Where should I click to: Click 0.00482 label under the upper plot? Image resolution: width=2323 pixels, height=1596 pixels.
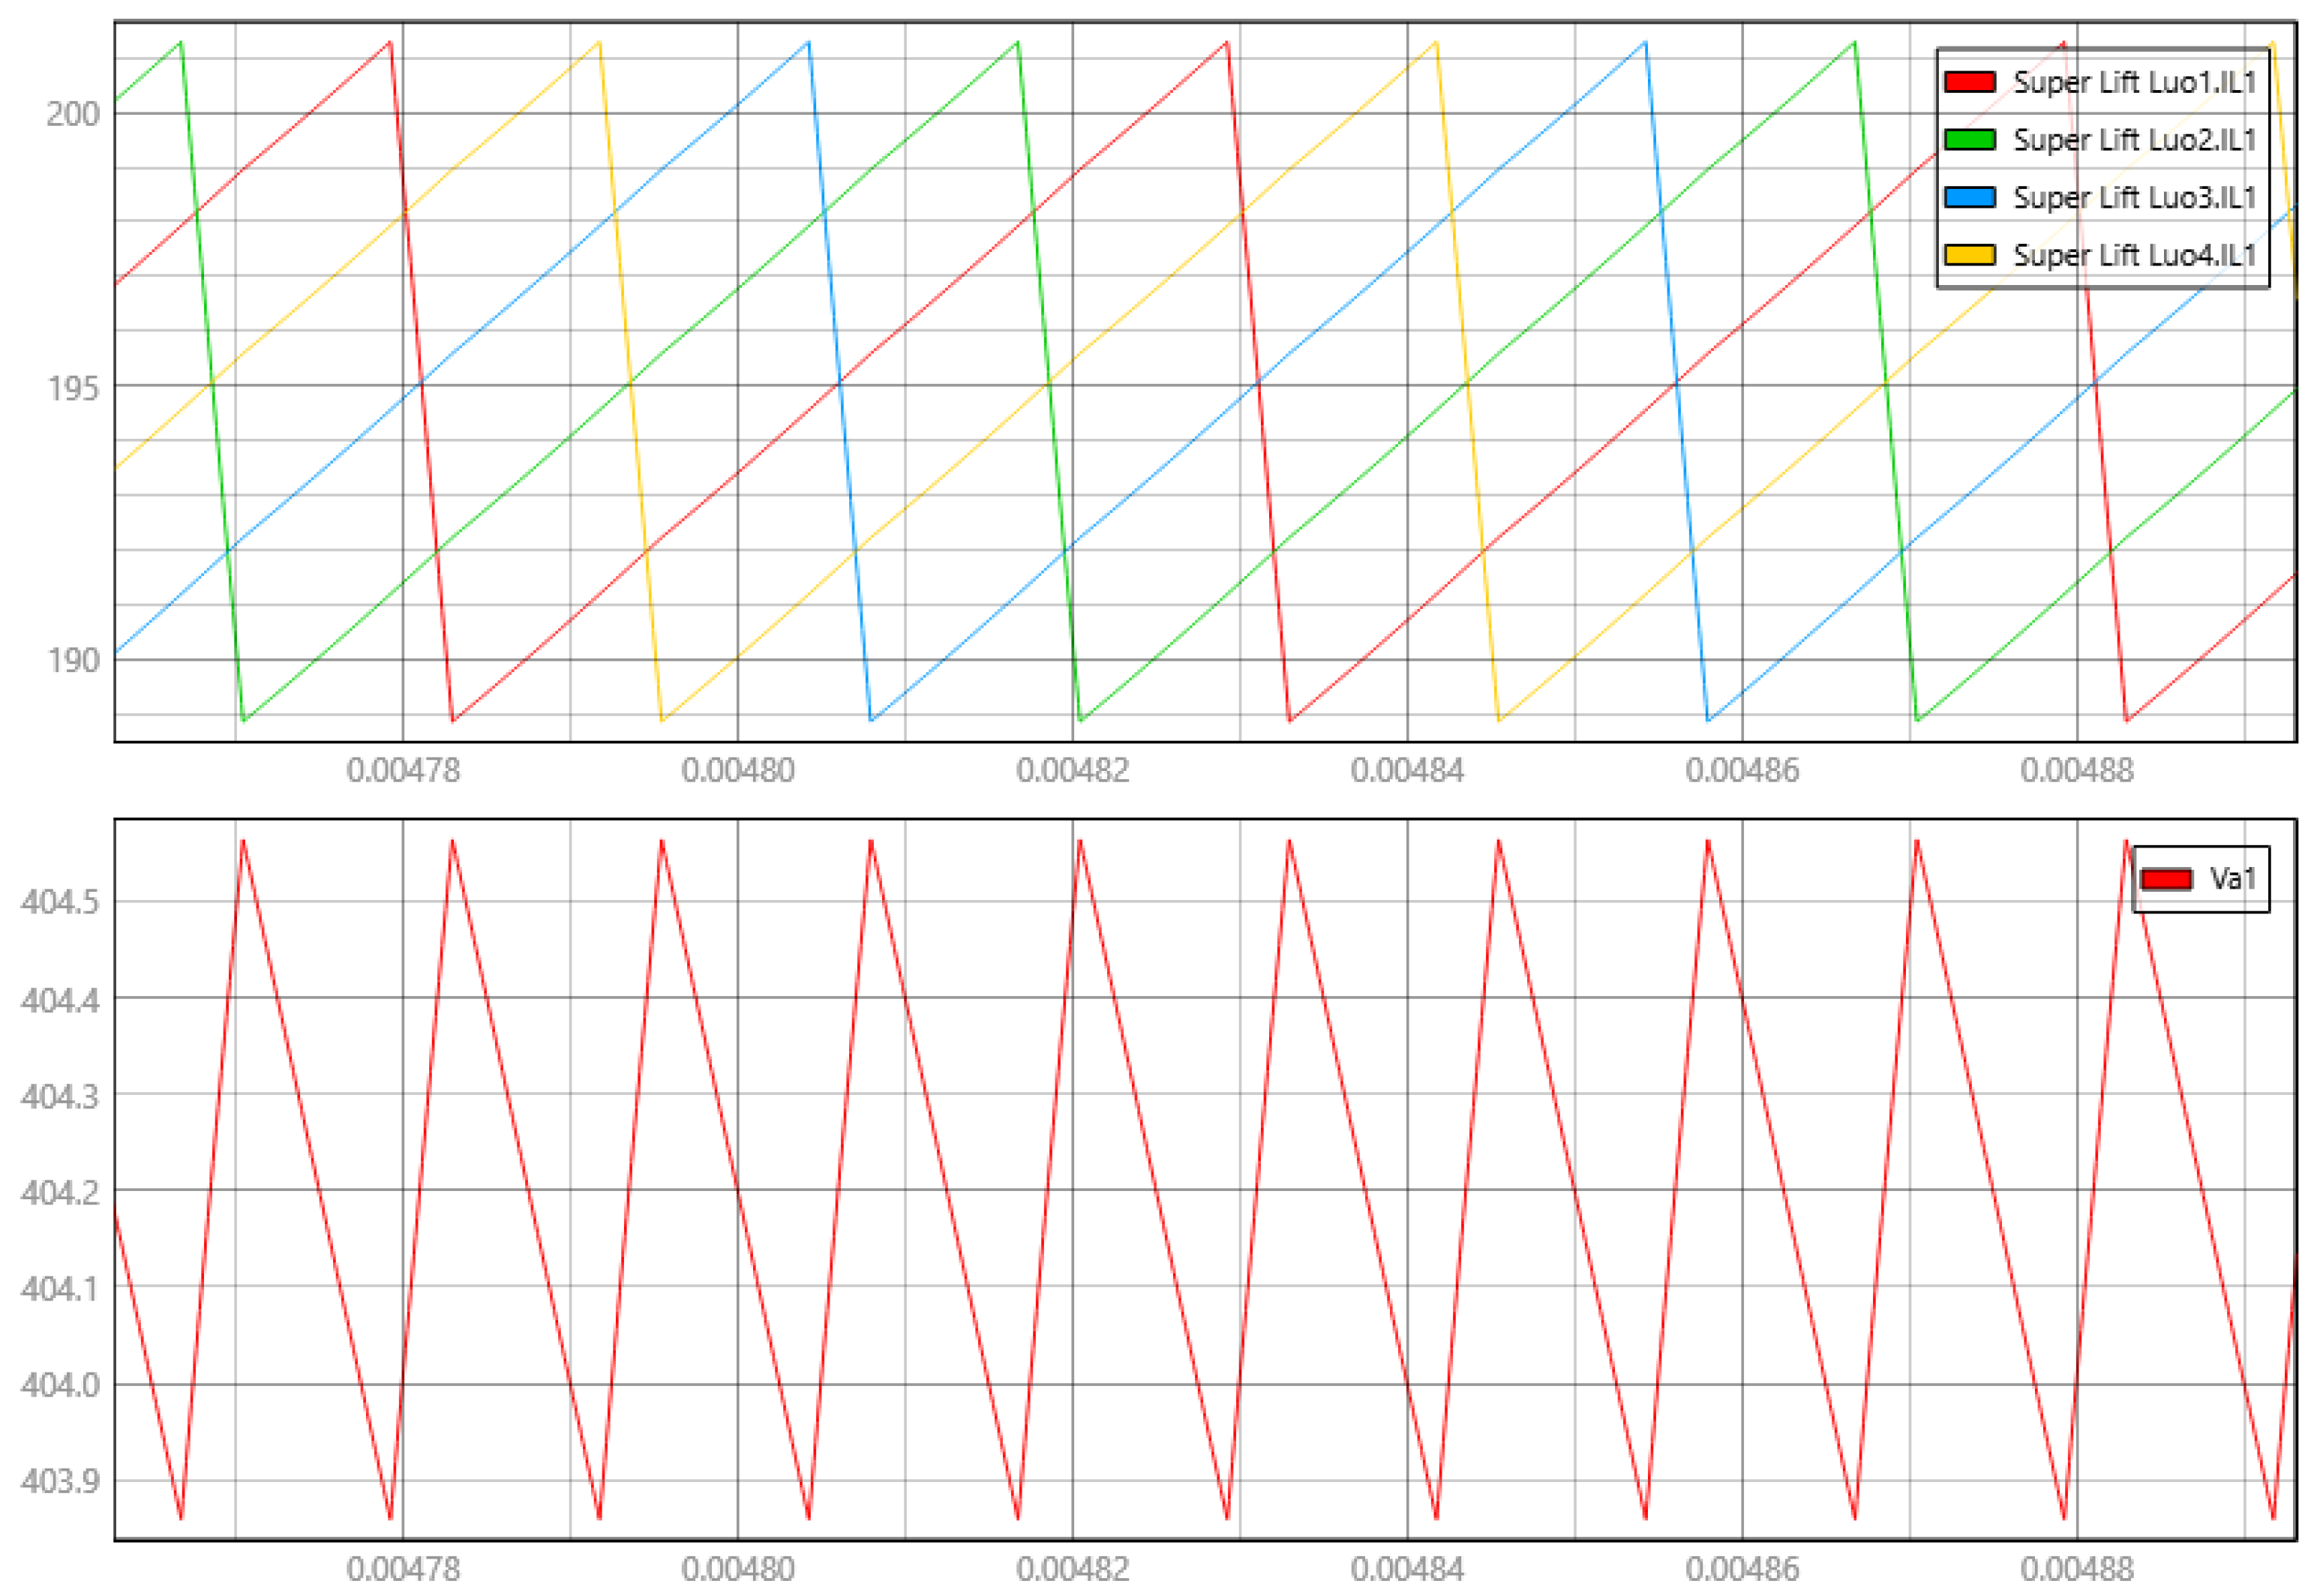tap(1072, 771)
